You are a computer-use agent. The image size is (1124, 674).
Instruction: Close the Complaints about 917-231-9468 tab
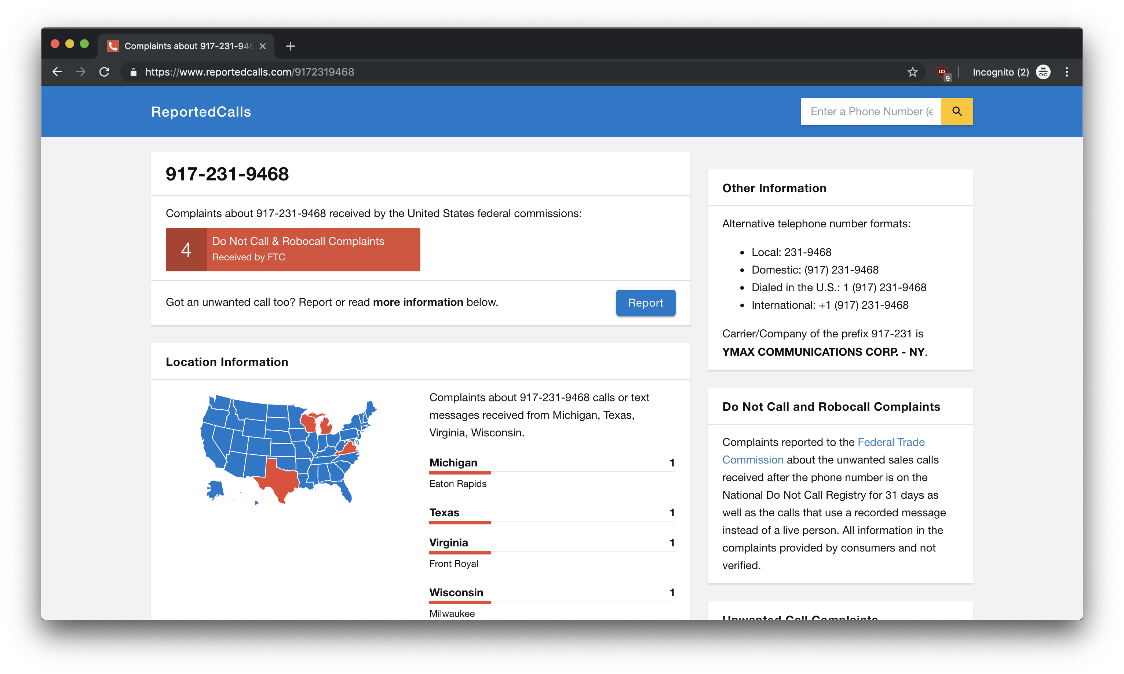tap(263, 46)
